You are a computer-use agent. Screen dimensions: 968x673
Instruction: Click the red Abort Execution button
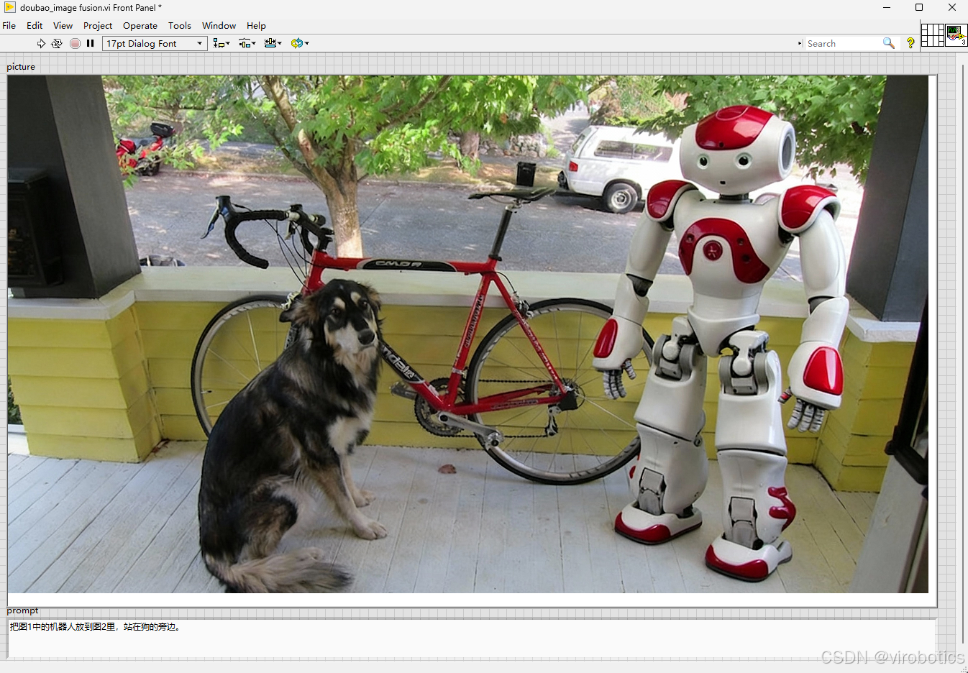75,43
